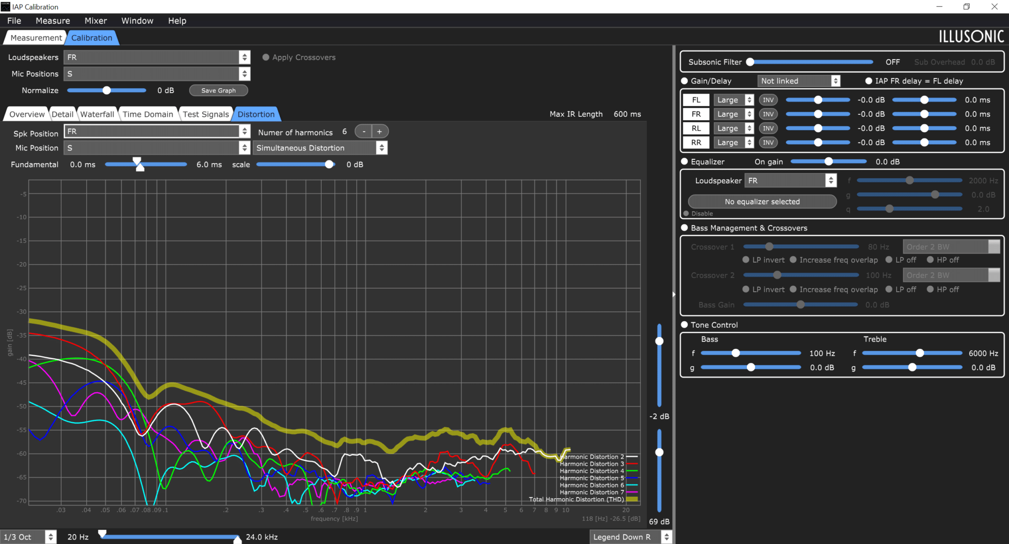1009x544 pixels.
Task: Click the -2 dB vertical slider
Action: [659, 365]
